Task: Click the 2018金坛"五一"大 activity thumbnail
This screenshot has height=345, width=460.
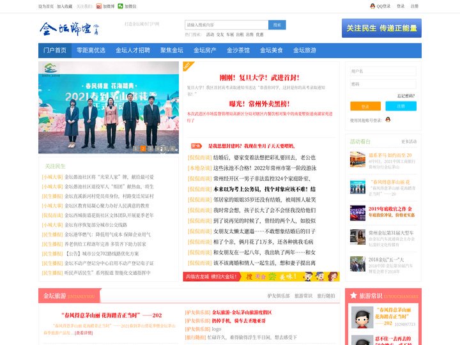Action: (358, 264)
